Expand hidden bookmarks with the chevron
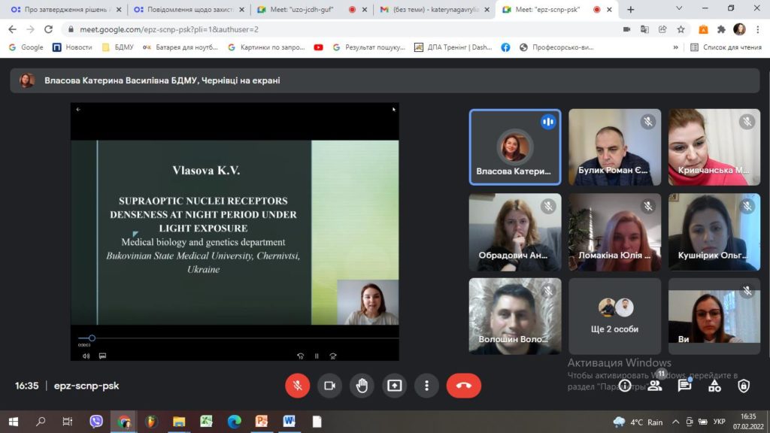The image size is (770, 433). [x=675, y=47]
